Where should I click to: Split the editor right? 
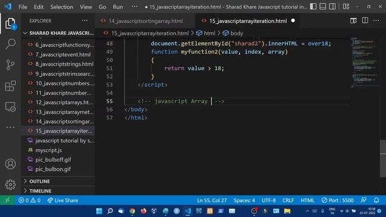(x=365, y=20)
